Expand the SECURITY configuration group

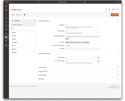24,36
